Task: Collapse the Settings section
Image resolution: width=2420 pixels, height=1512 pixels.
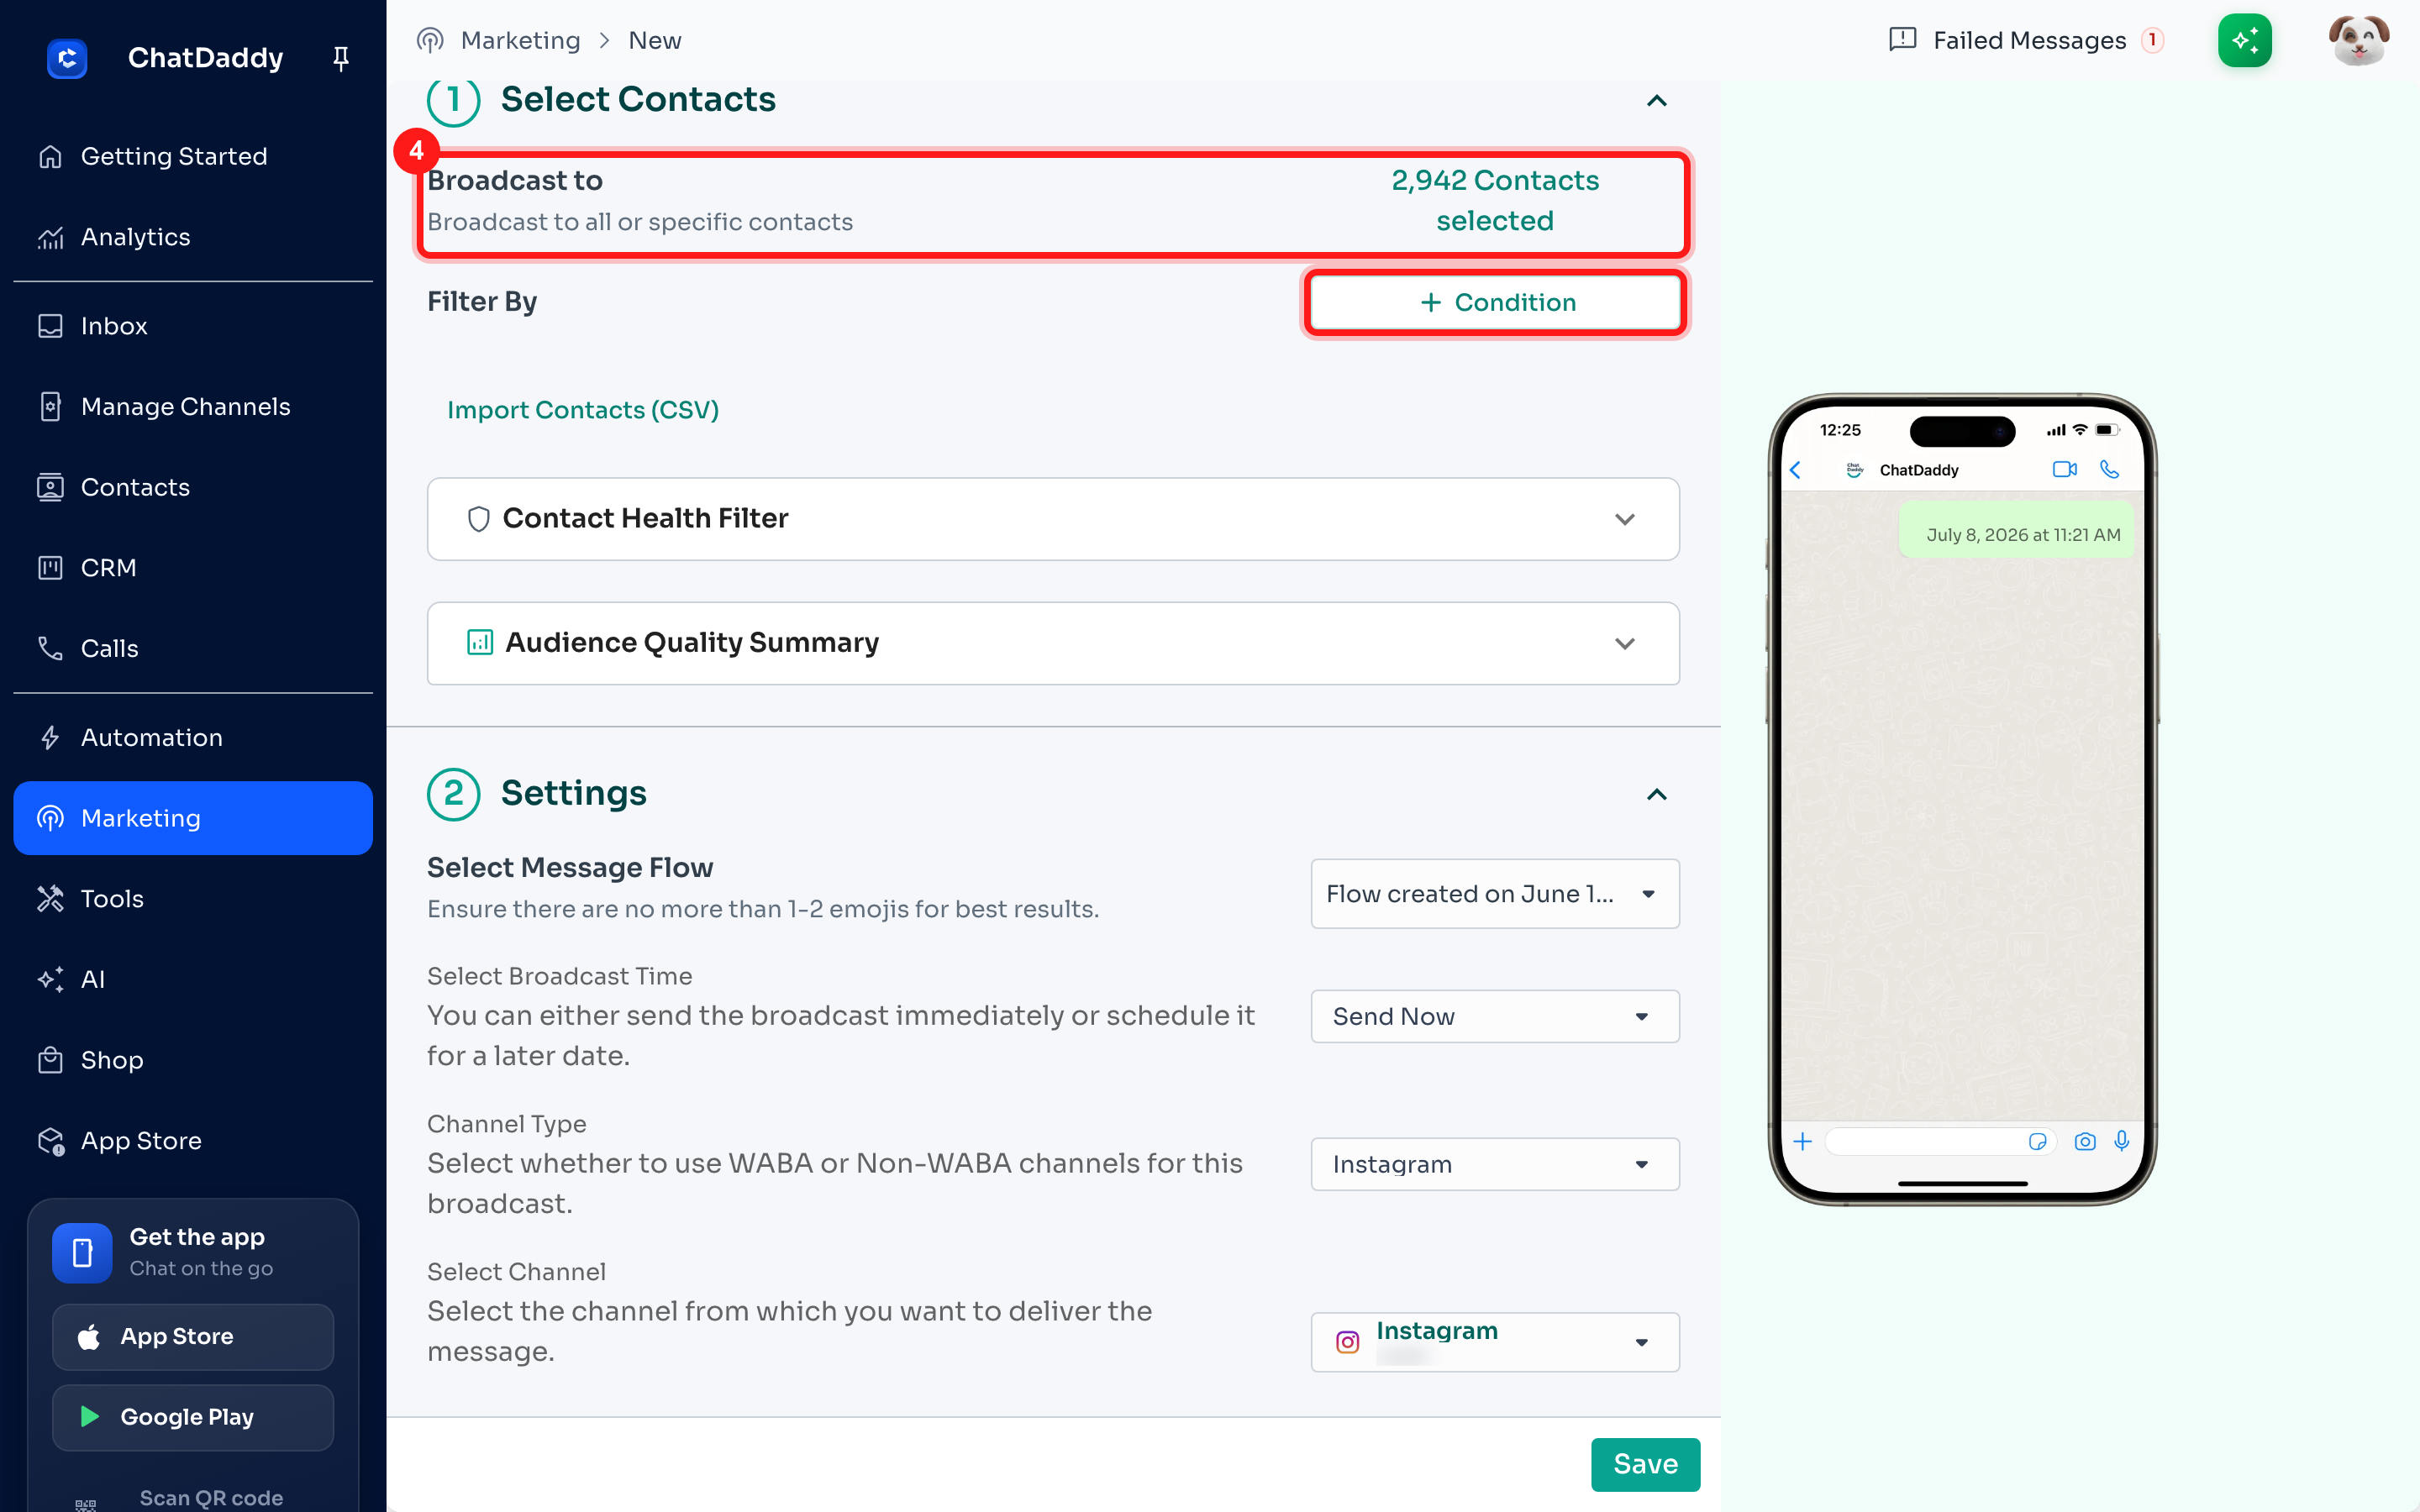Action: coord(1656,794)
